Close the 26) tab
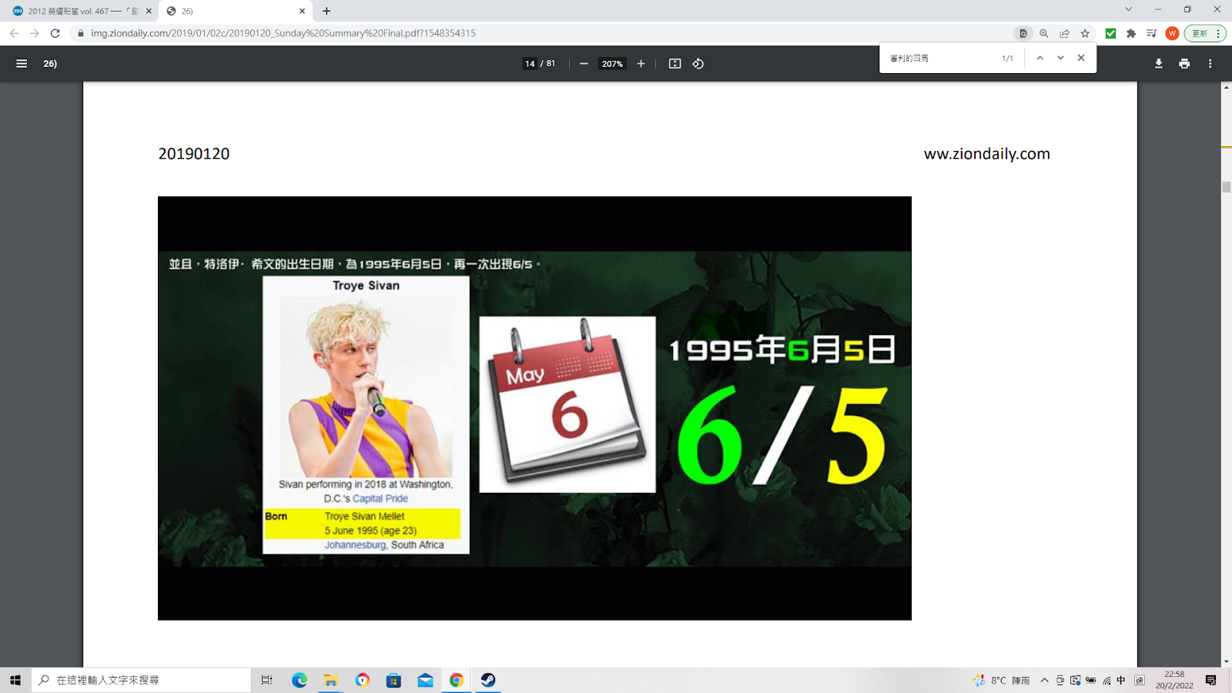This screenshot has height=693, width=1232. pyautogui.click(x=302, y=11)
